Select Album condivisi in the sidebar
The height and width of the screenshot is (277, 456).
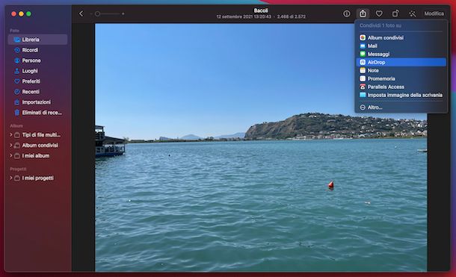click(x=37, y=145)
